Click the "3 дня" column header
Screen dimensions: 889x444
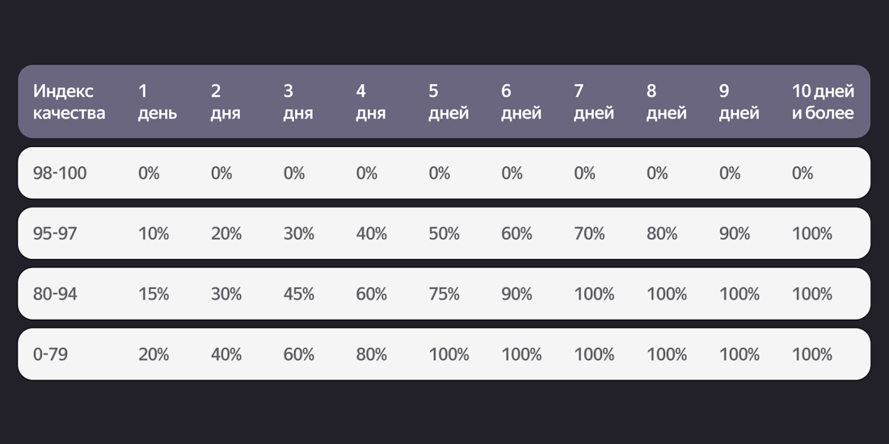coord(297,102)
